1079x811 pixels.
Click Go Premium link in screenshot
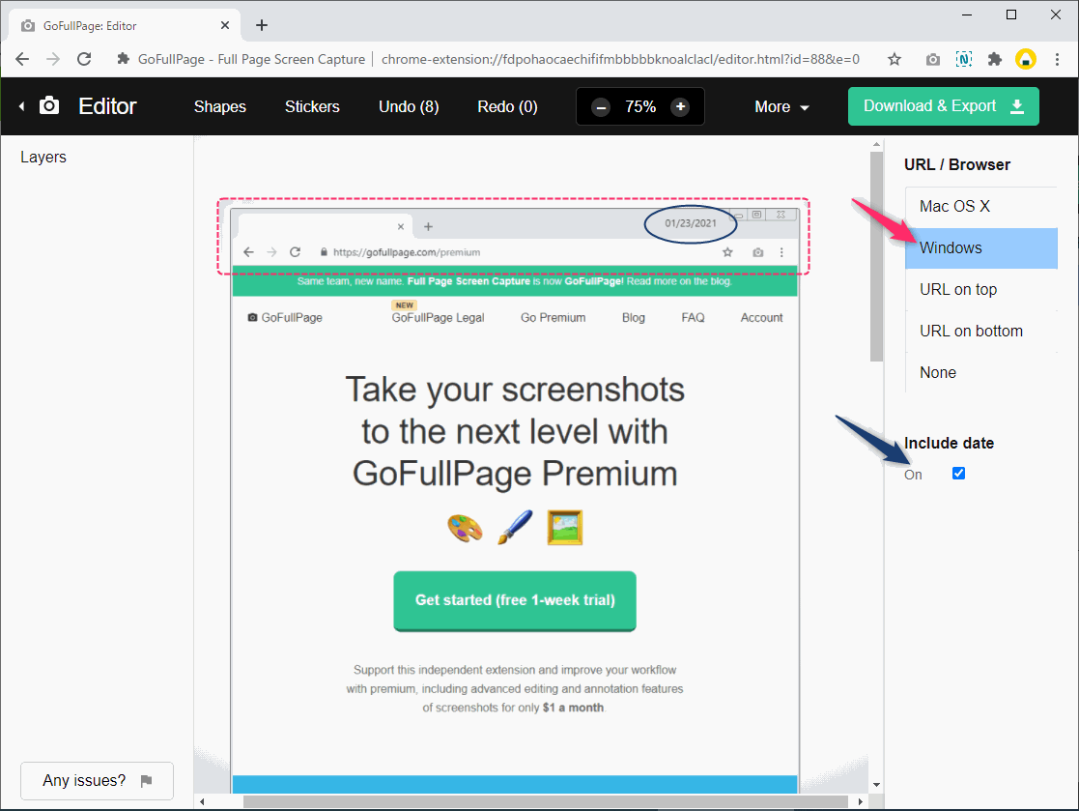pos(554,317)
